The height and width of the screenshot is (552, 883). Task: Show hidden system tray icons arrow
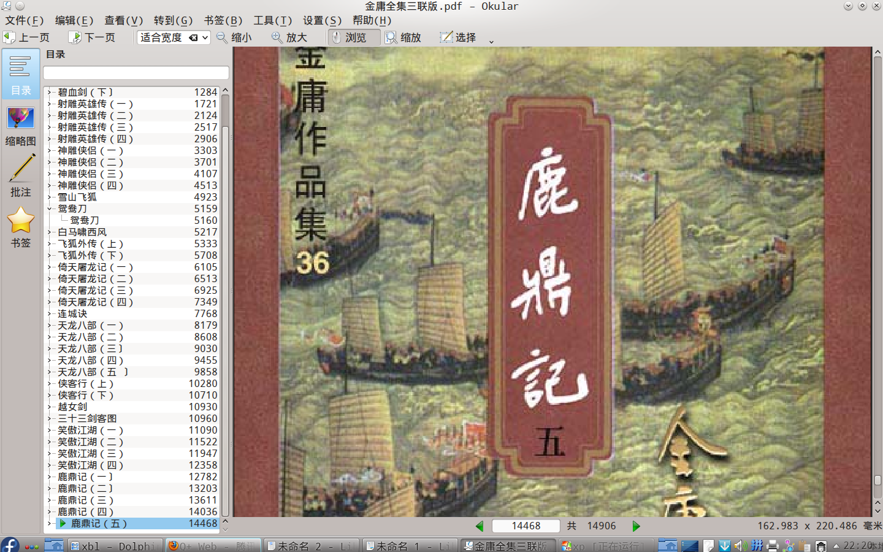click(836, 546)
